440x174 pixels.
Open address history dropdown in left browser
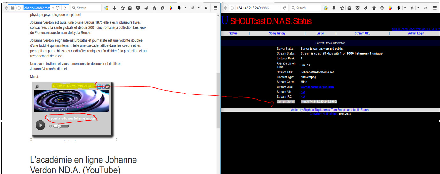pyautogui.click(x=53, y=8)
